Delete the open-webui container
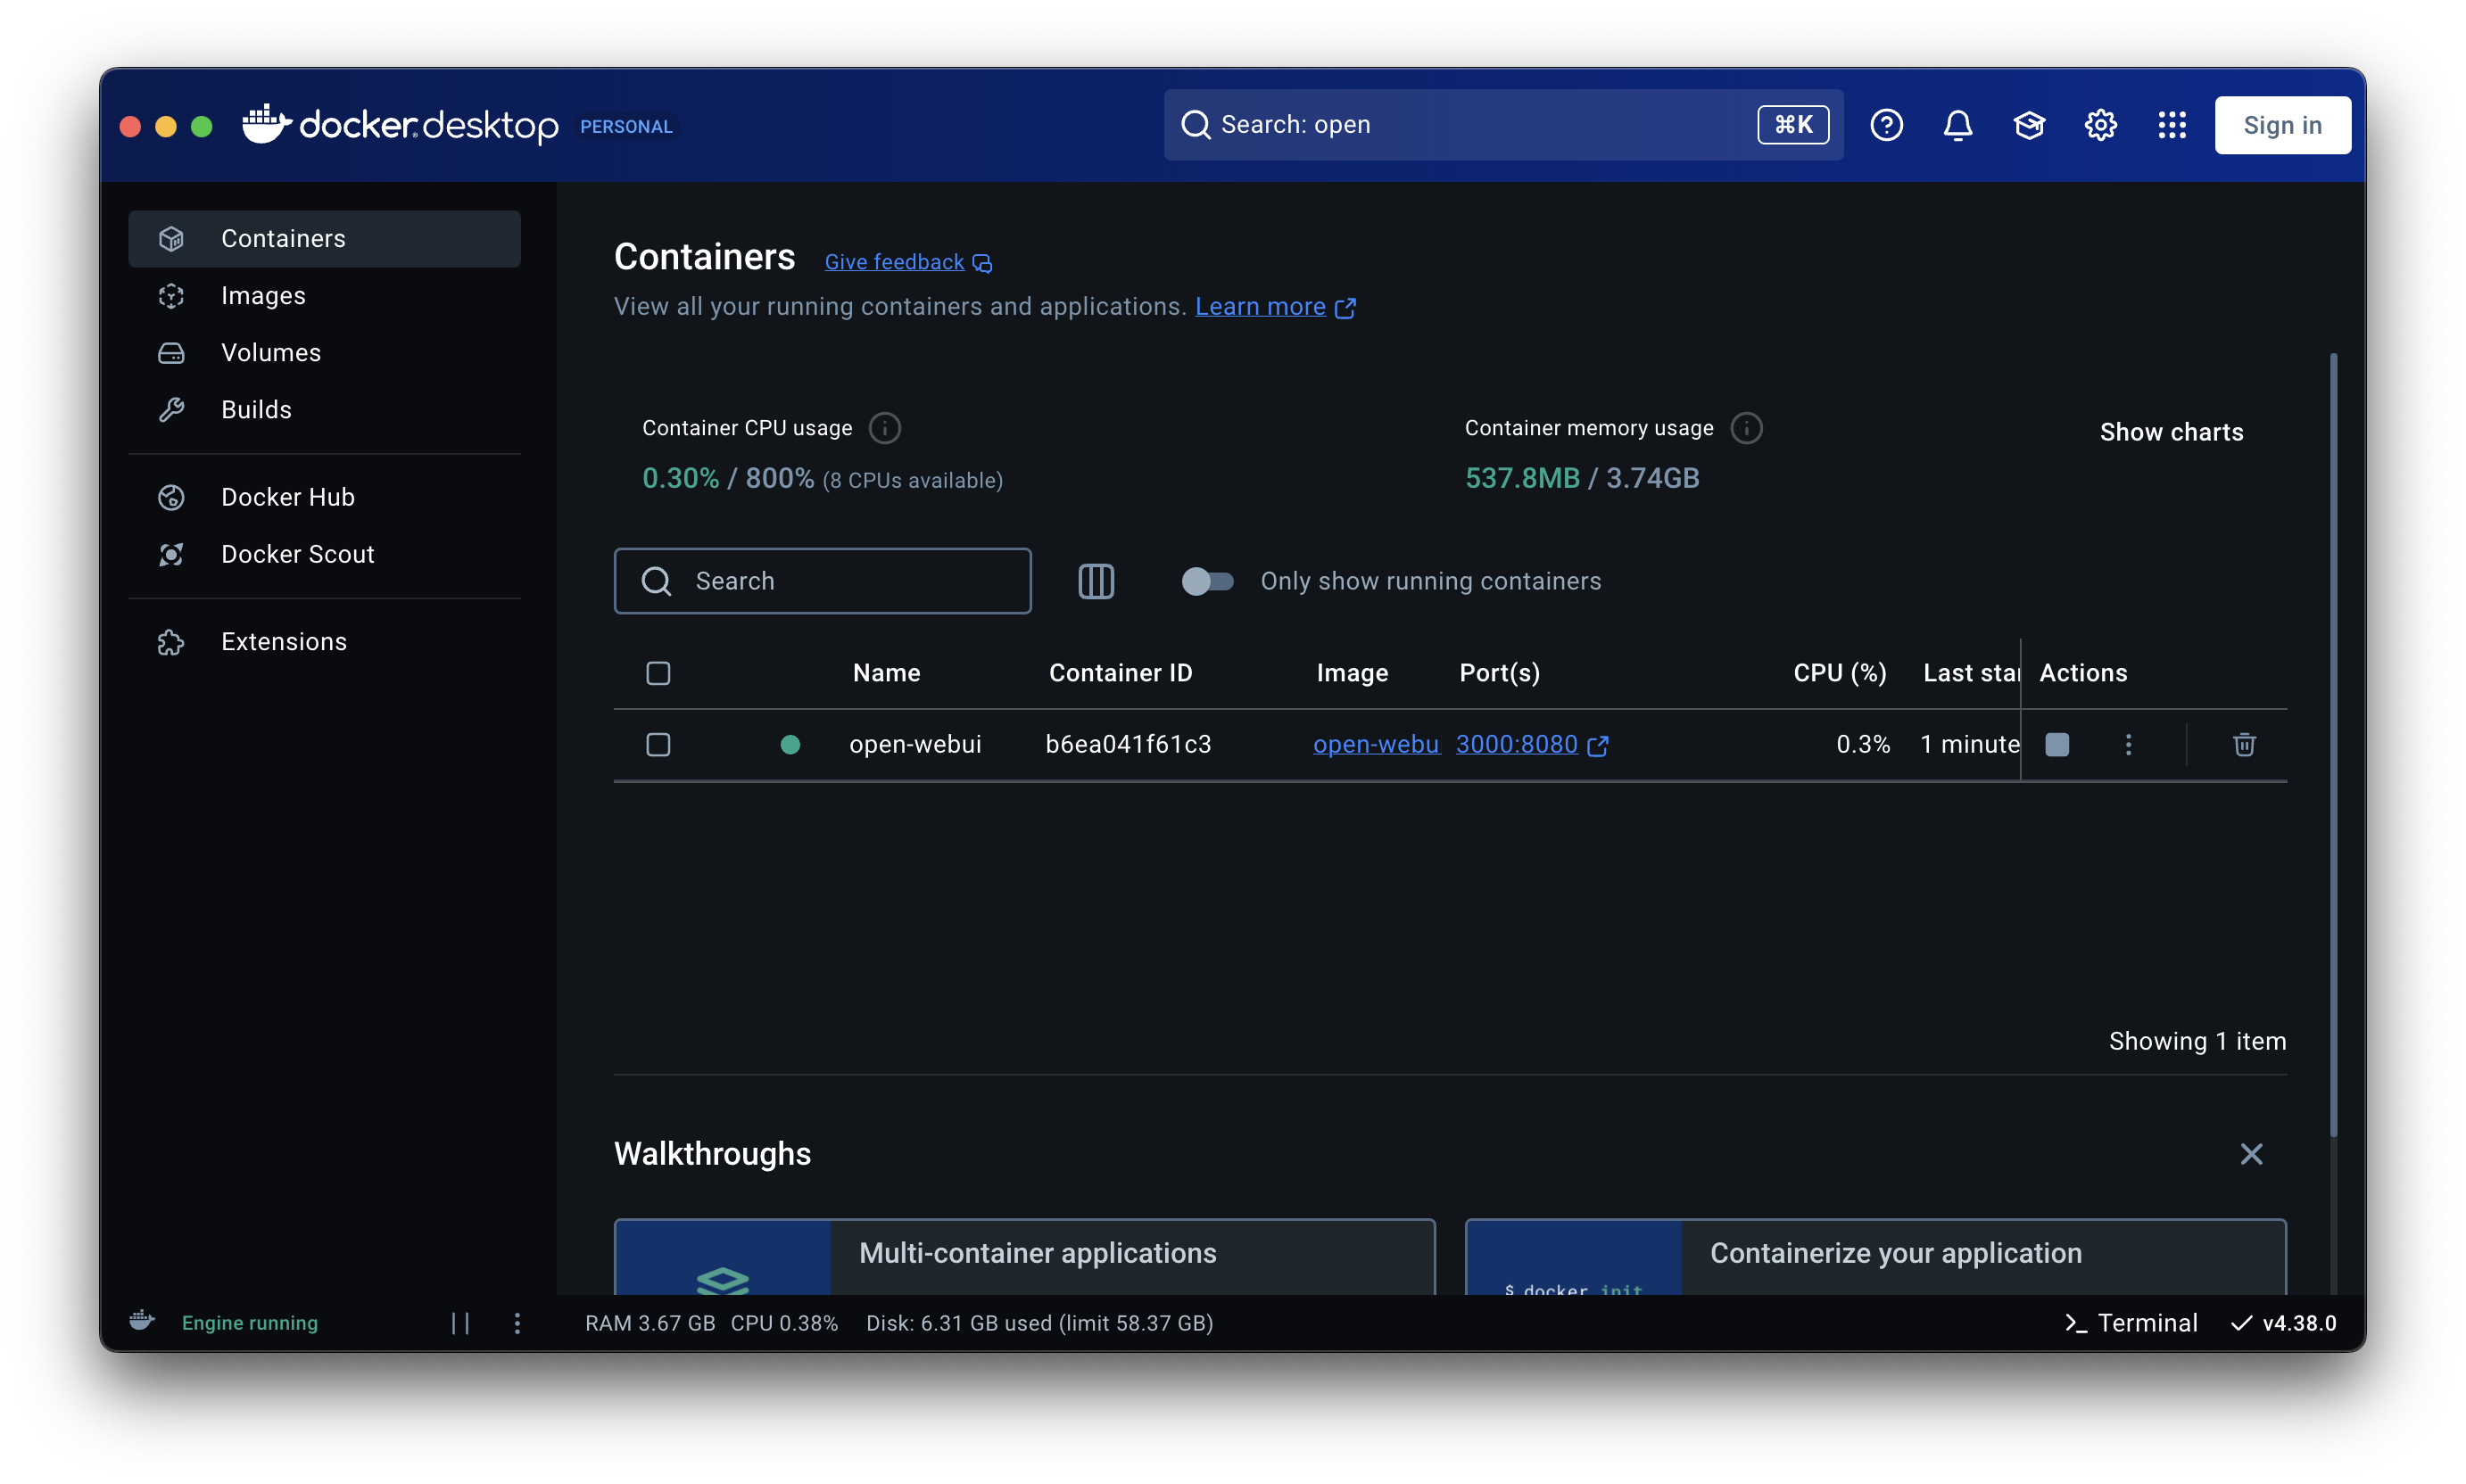The height and width of the screenshot is (1484, 2466). click(x=2244, y=744)
